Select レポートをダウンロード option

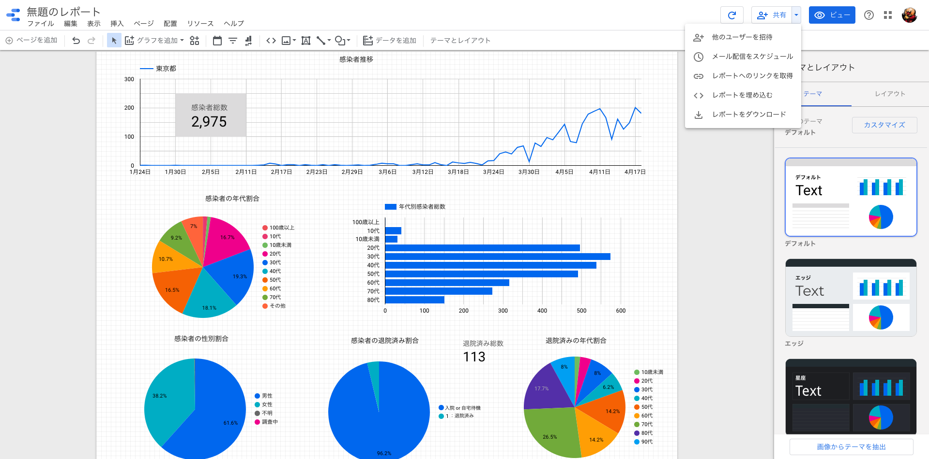coord(743,115)
